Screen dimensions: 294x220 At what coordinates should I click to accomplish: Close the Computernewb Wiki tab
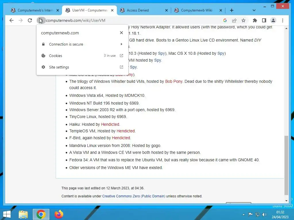(221, 10)
